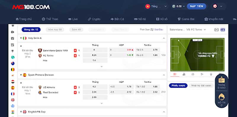Open the account balance 0.00 dropdown
This screenshot has width=237, height=117.
click(x=179, y=6)
